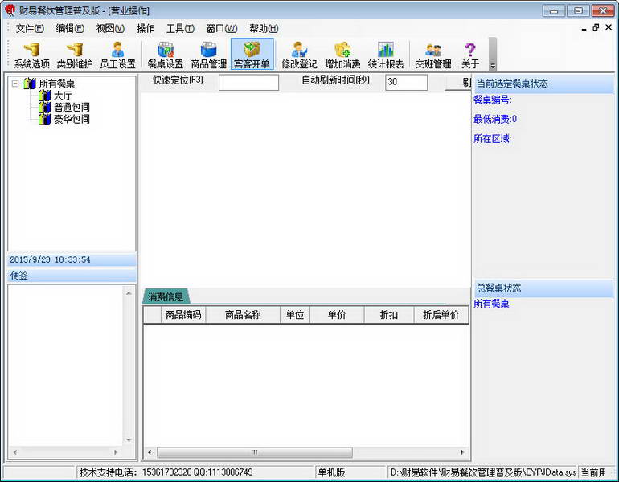Select 普通包间 in the table tree
Screen dimensions: 619x482
[x=72, y=108]
